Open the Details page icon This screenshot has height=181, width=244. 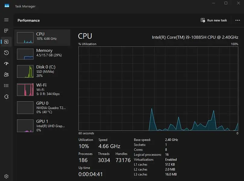(6, 86)
